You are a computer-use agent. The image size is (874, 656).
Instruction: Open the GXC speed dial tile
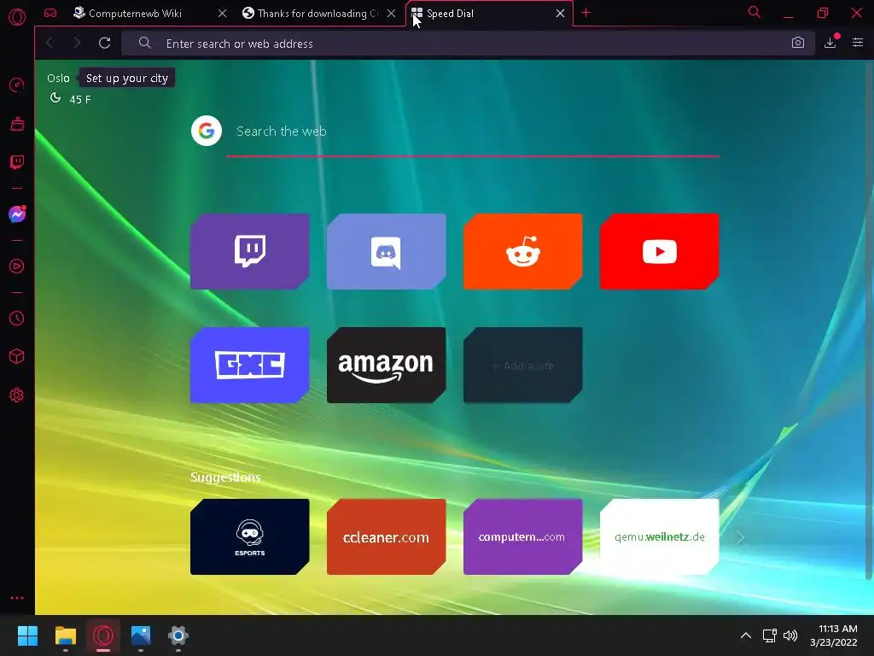coord(250,366)
